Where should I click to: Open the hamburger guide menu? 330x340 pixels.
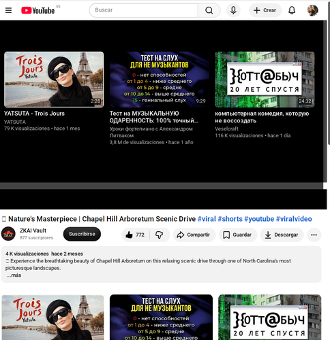tap(8, 10)
